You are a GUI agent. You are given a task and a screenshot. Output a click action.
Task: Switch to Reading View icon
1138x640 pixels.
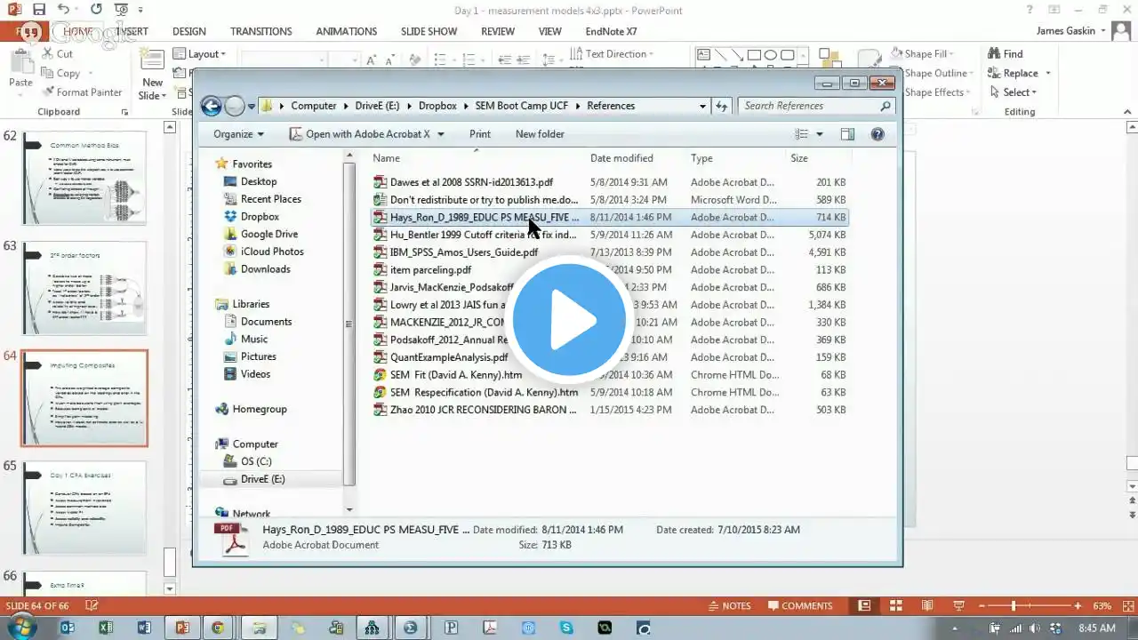tap(926, 606)
